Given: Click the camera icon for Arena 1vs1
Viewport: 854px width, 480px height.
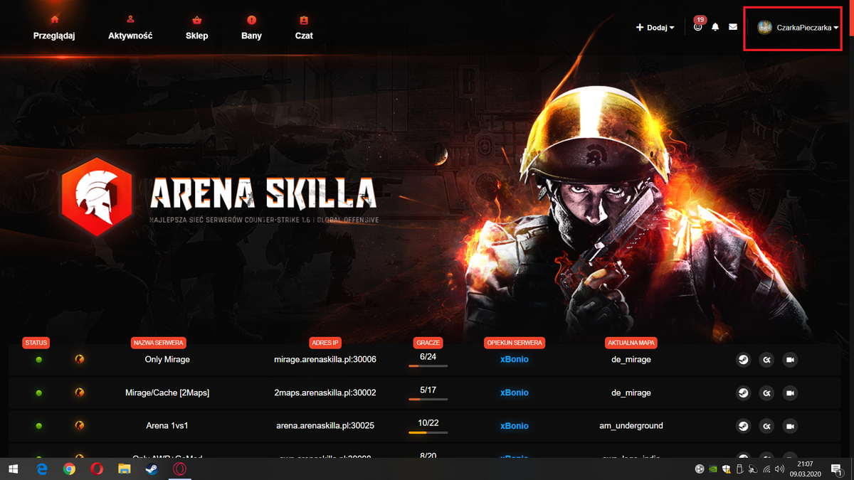Looking at the screenshot, I should coord(790,426).
